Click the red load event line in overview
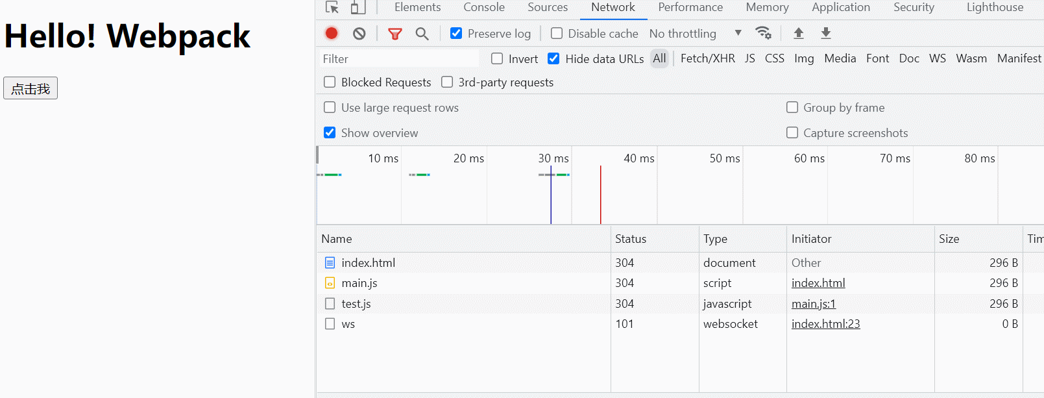 tap(601, 195)
